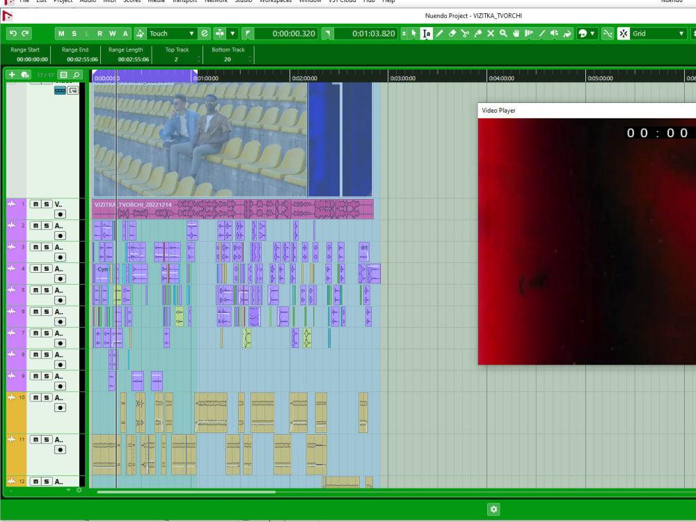Toggle Snap to Zero Crossing
The width and height of the screenshot is (696, 522).
point(607,33)
